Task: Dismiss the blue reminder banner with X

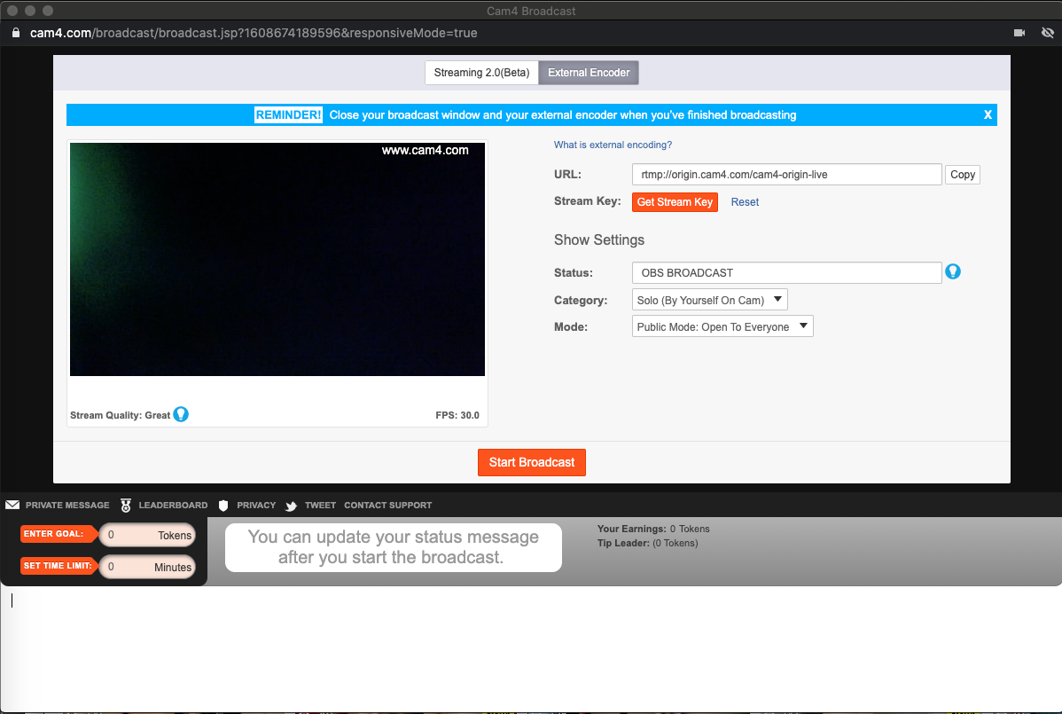Action: point(988,114)
